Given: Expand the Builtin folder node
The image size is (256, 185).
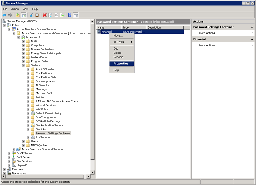Looking at the screenshot, I should [x=23, y=41].
